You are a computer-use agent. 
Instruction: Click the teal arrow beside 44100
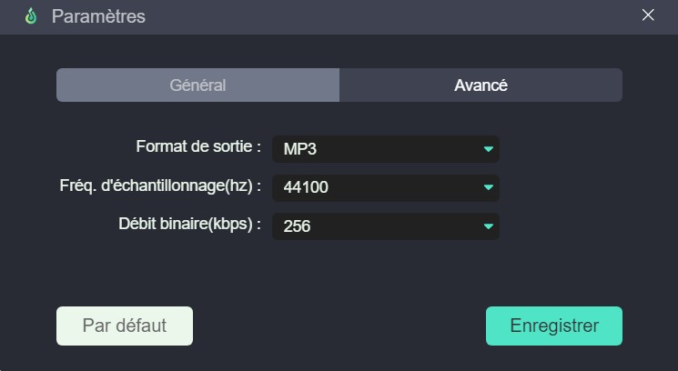point(489,187)
